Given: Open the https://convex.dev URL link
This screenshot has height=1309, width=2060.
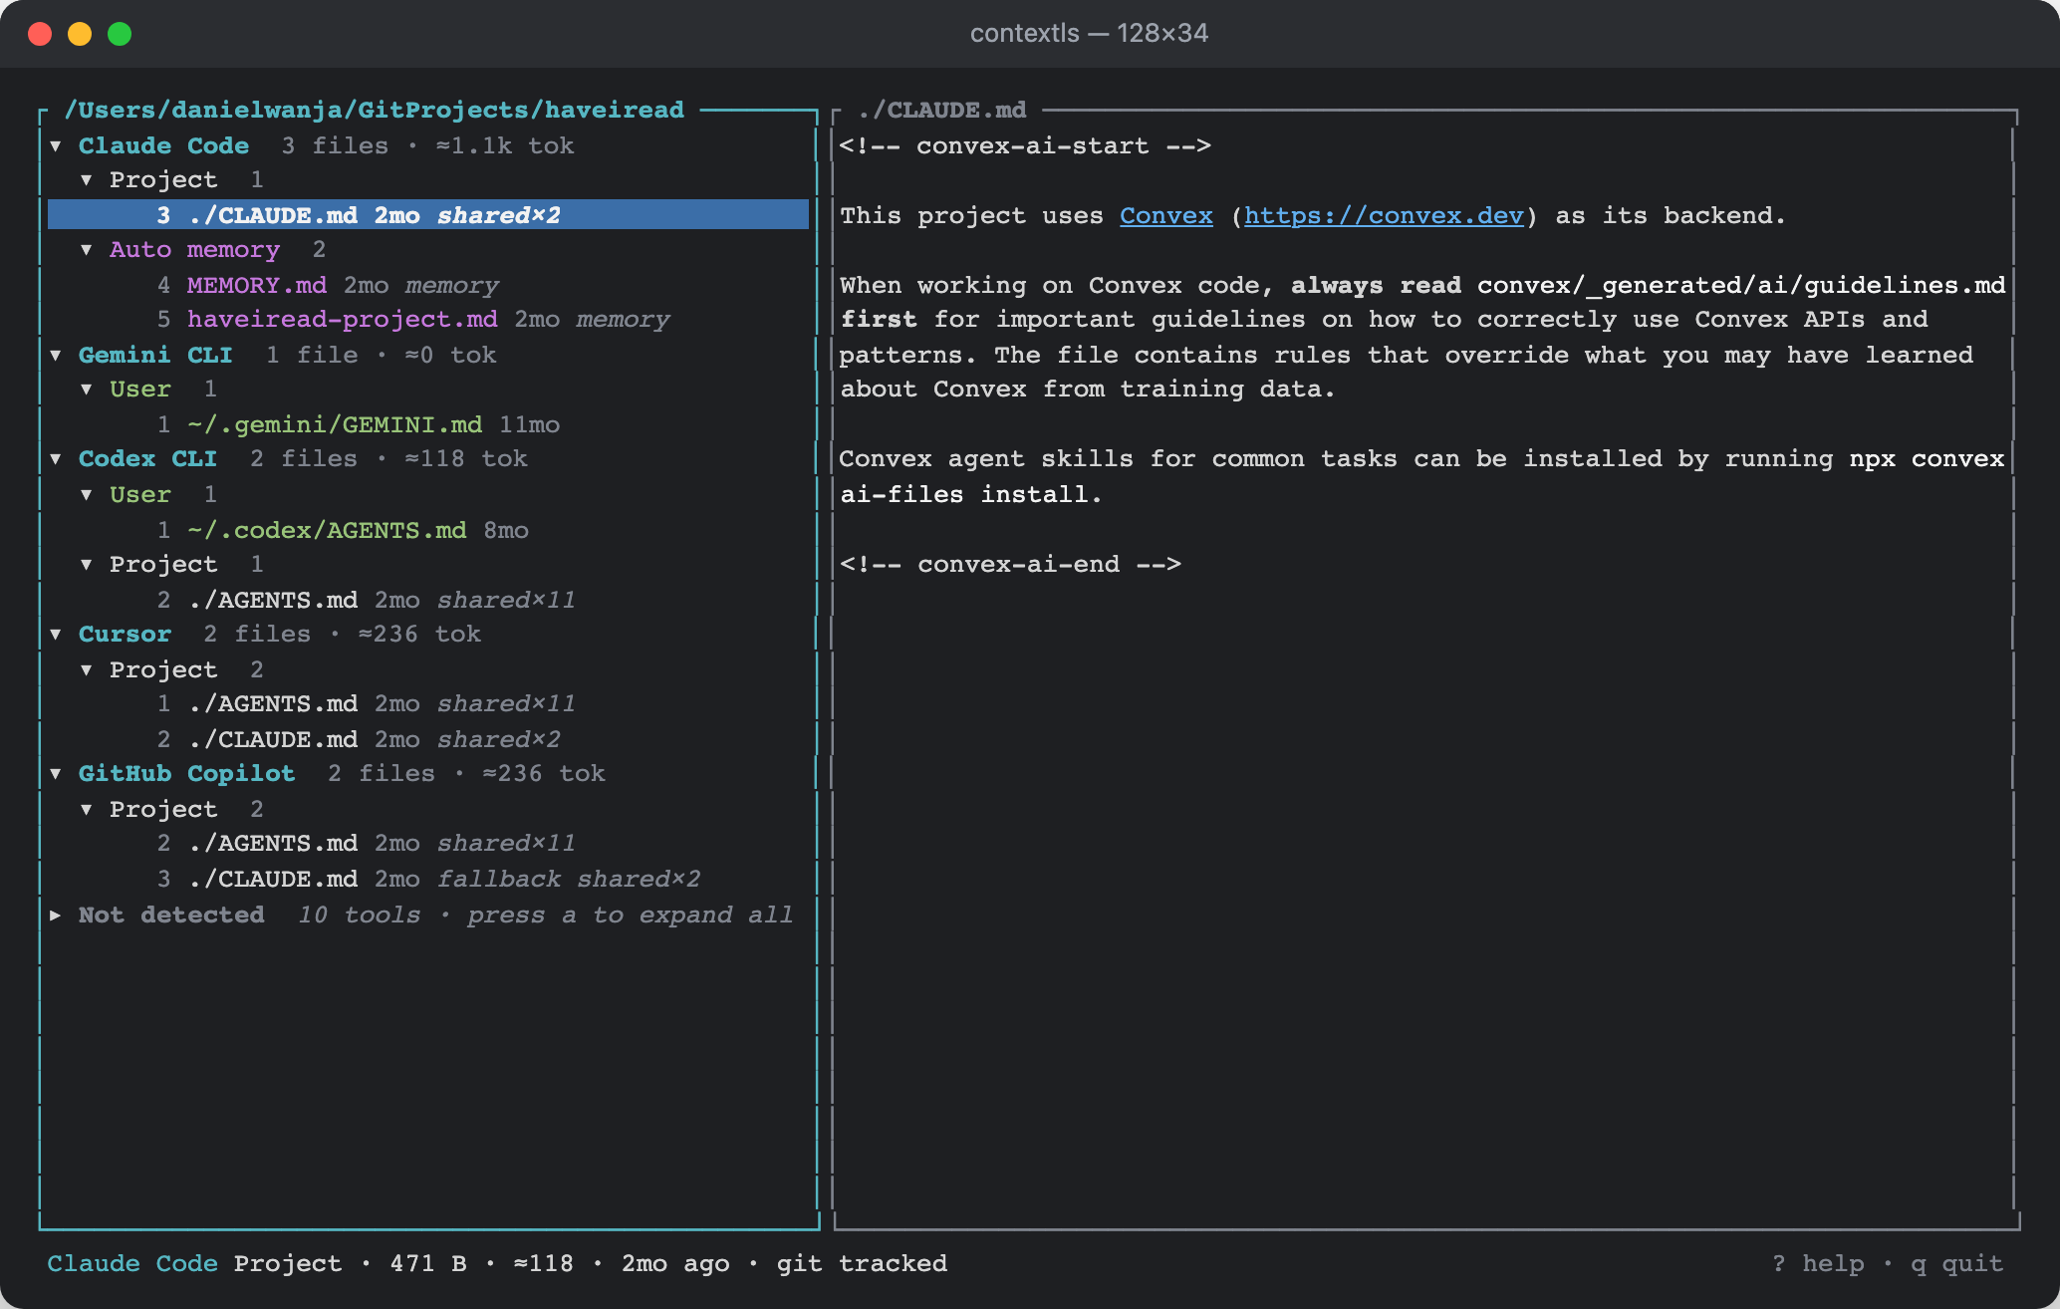Looking at the screenshot, I should coord(1384,216).
